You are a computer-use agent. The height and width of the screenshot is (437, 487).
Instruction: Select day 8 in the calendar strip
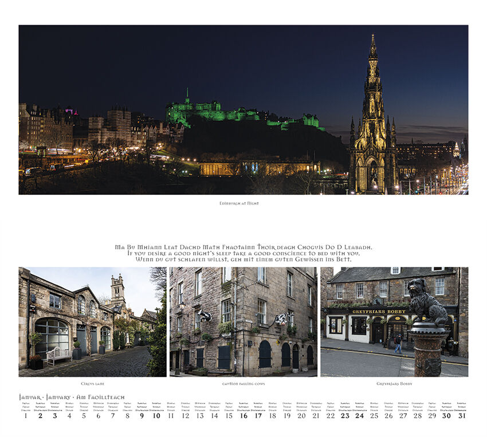pyautogui.click(x=127, y=416)
